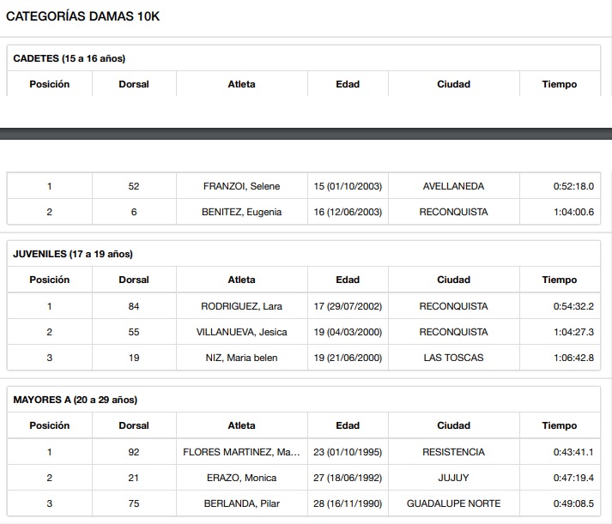
Task: Select athlete FRANZOI, Selene
Action: click(x=241, y=186)
